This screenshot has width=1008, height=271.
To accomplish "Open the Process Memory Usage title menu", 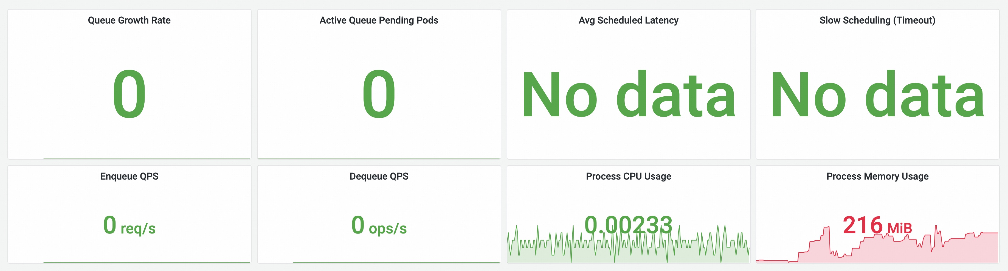I will pos(877,176).
